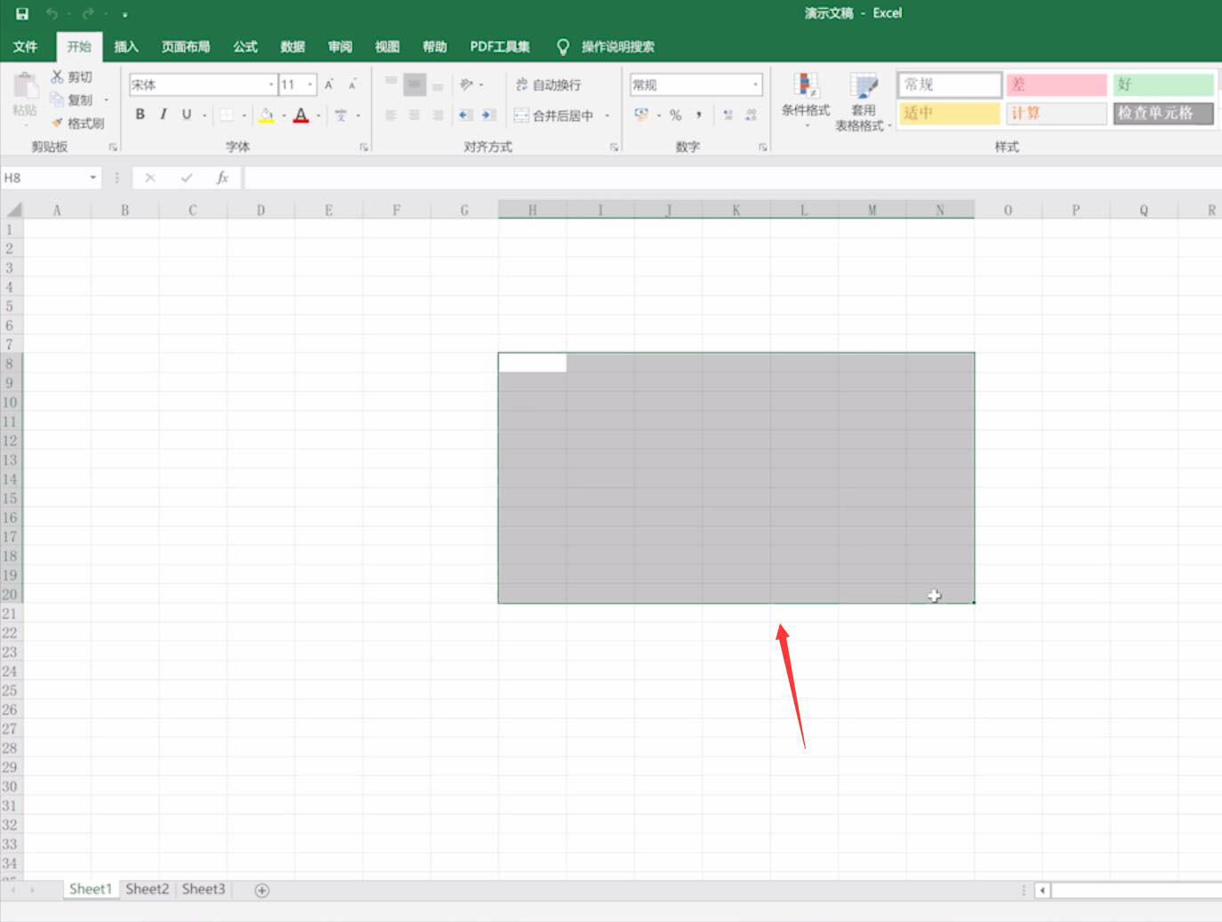
Task: Click the Copy (复制) icon
Action: point(57,100)
